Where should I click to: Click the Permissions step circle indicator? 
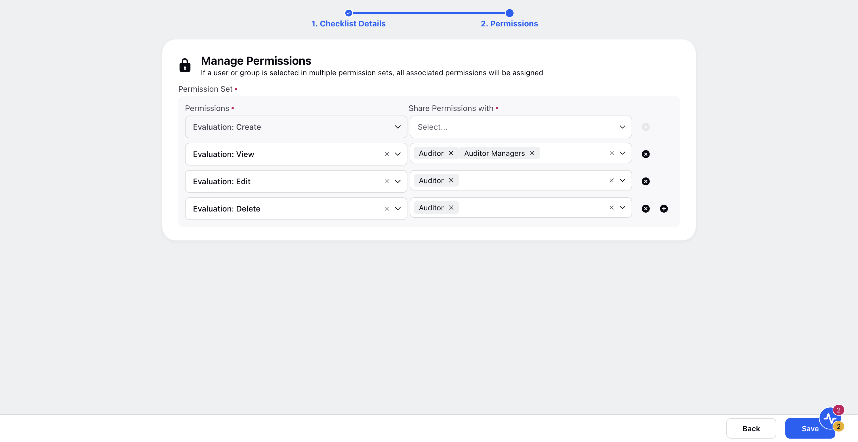pyautogui.click(x=509, y=13)
